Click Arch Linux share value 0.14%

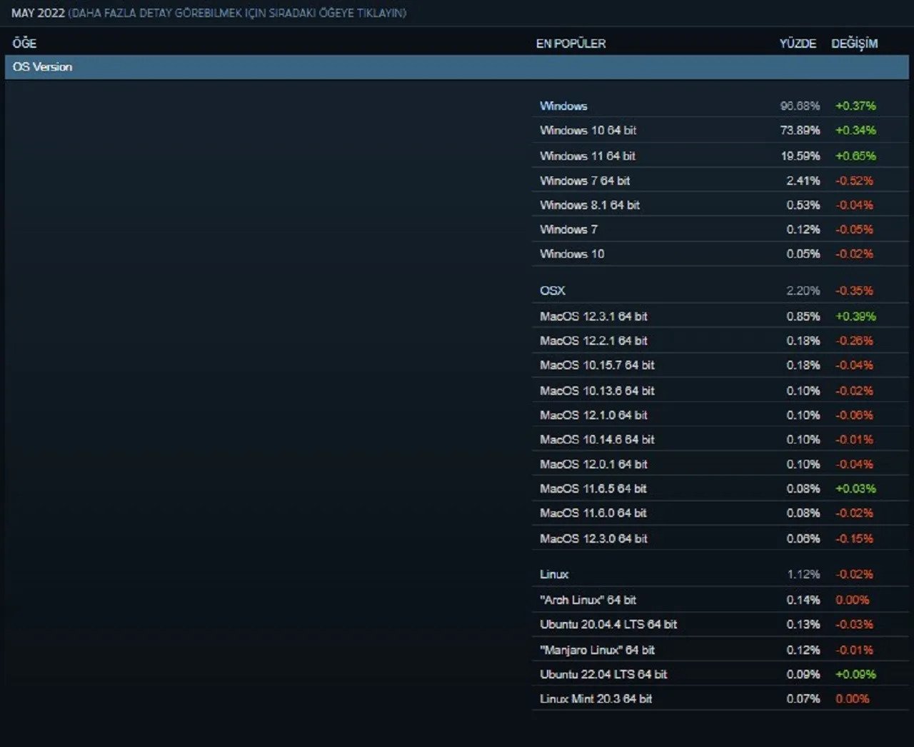tap(803, 600)
